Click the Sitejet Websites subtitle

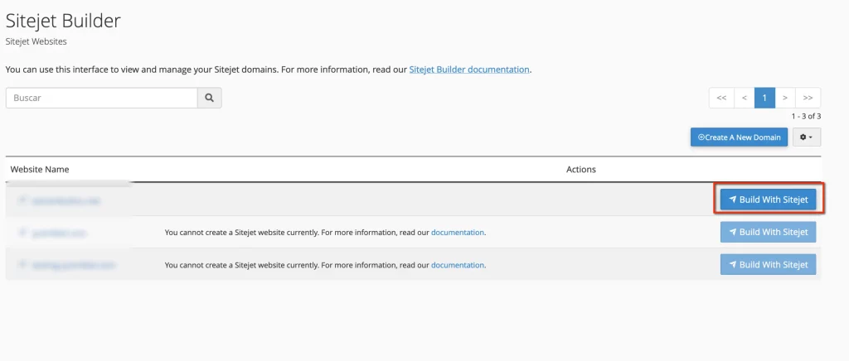(x=36, y=41)
